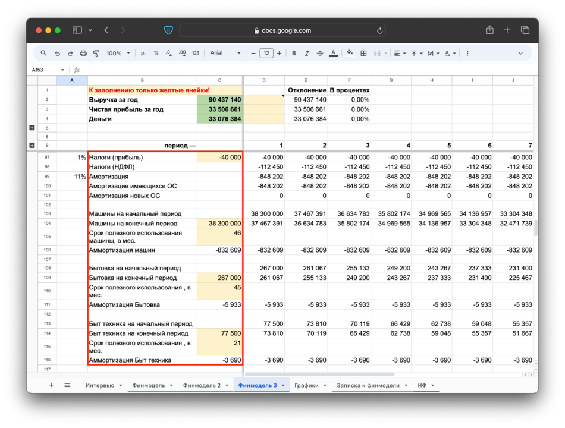The width and height of the screenshot is (565, 428).
Task: Toggle bold formatting
Action: [x=294, y=53]
